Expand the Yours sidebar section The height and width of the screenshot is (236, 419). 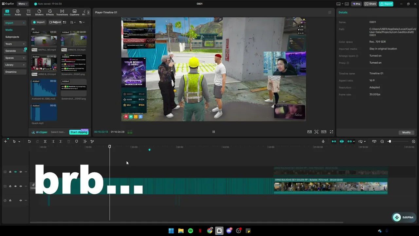pos(15,44)
